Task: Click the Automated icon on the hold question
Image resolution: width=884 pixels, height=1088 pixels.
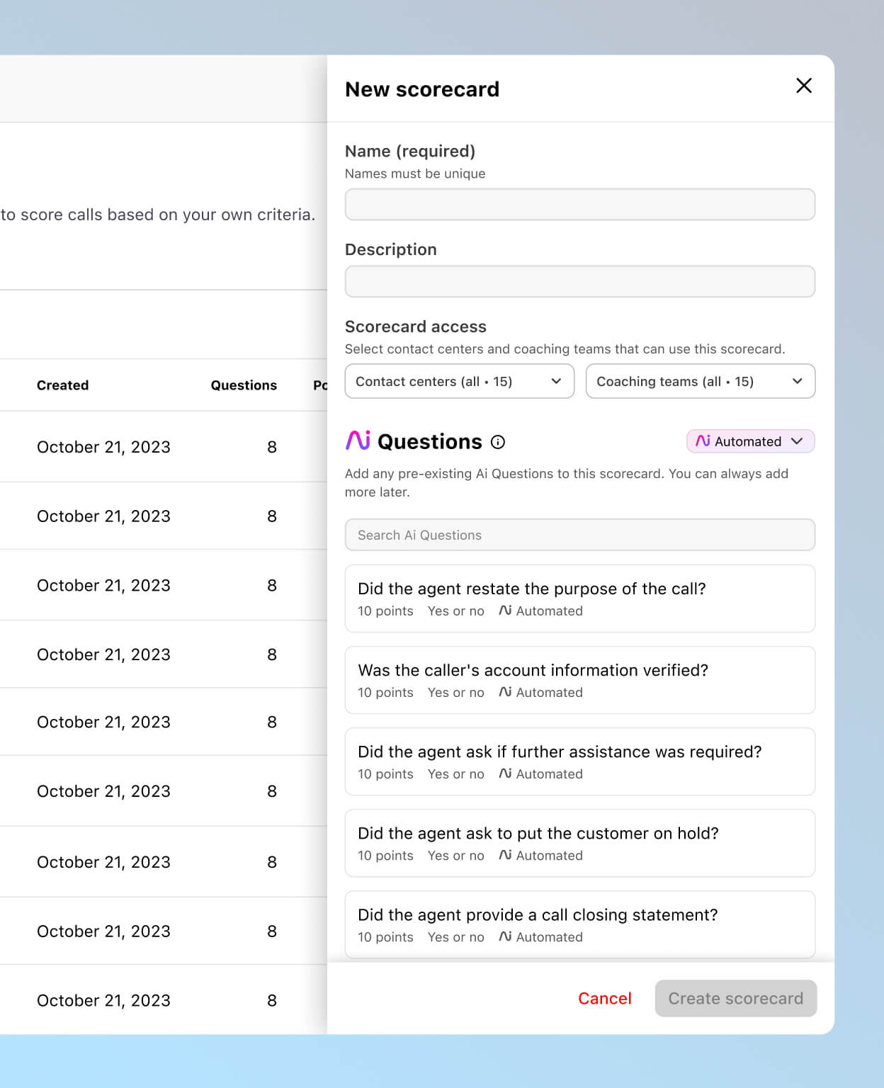Action: click(x=505, y=856)
